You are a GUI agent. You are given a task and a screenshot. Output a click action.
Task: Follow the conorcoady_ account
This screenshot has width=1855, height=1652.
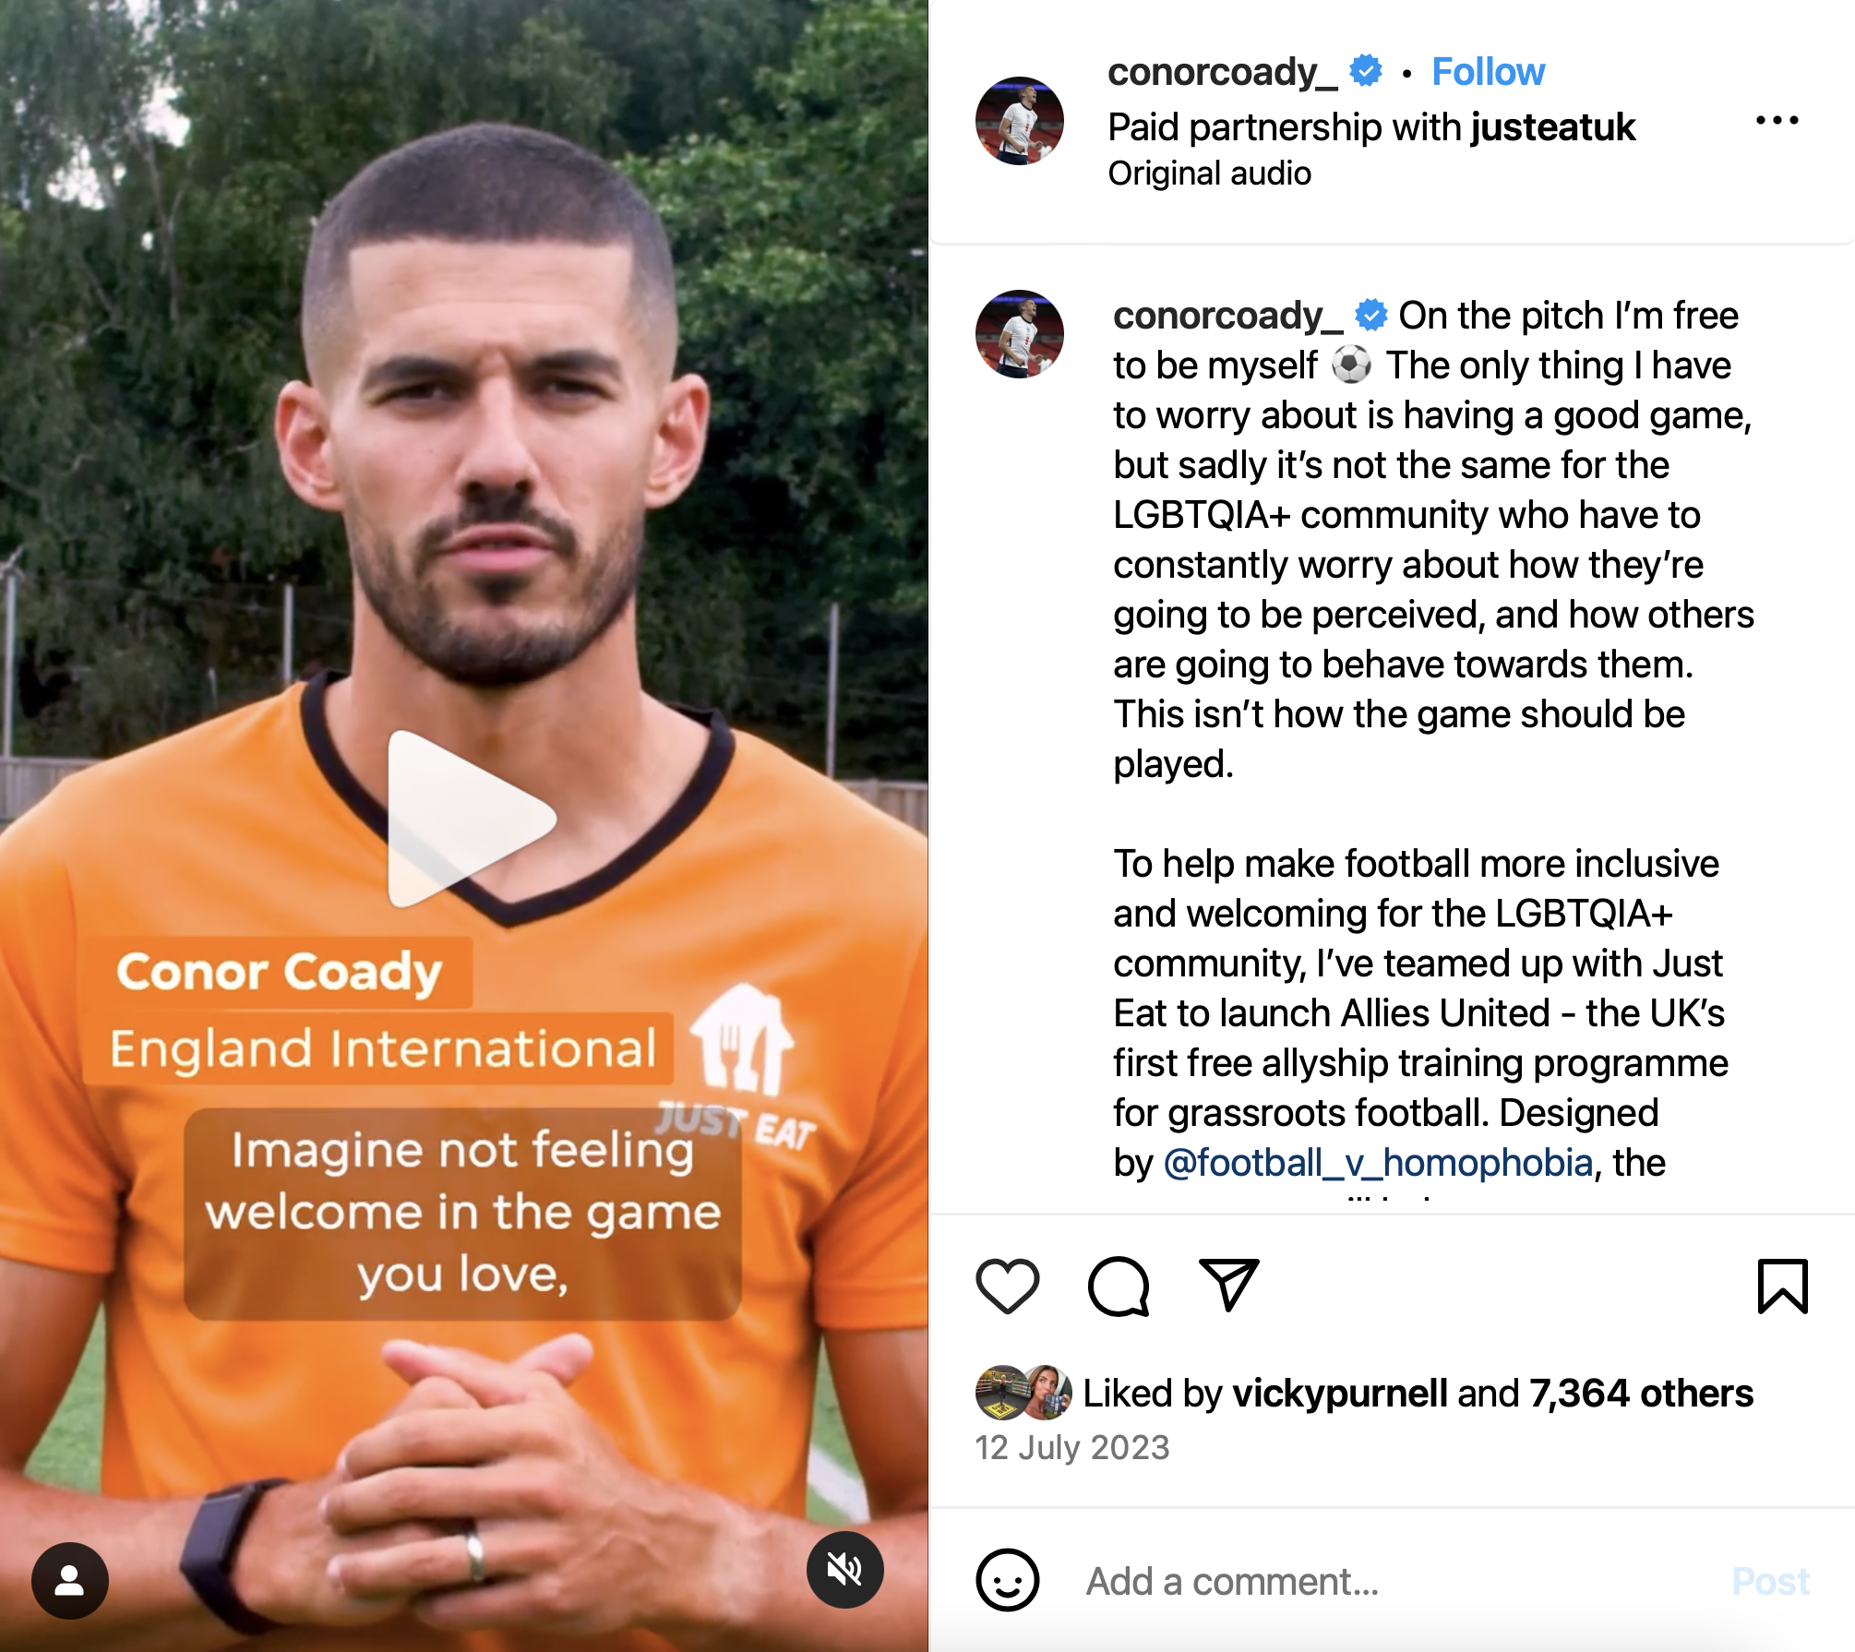coord(1488,71)
